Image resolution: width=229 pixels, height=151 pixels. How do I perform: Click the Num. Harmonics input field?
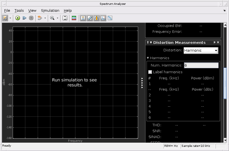pos(201,65)
